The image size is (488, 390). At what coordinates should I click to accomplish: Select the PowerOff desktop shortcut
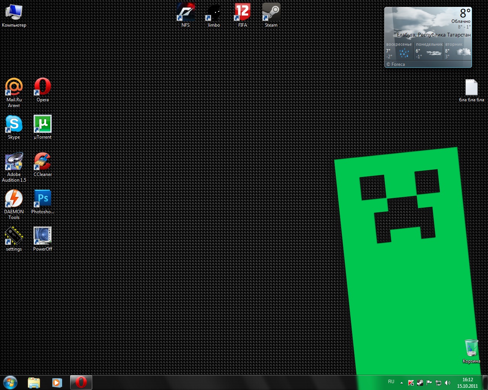[x=43, y=240]
